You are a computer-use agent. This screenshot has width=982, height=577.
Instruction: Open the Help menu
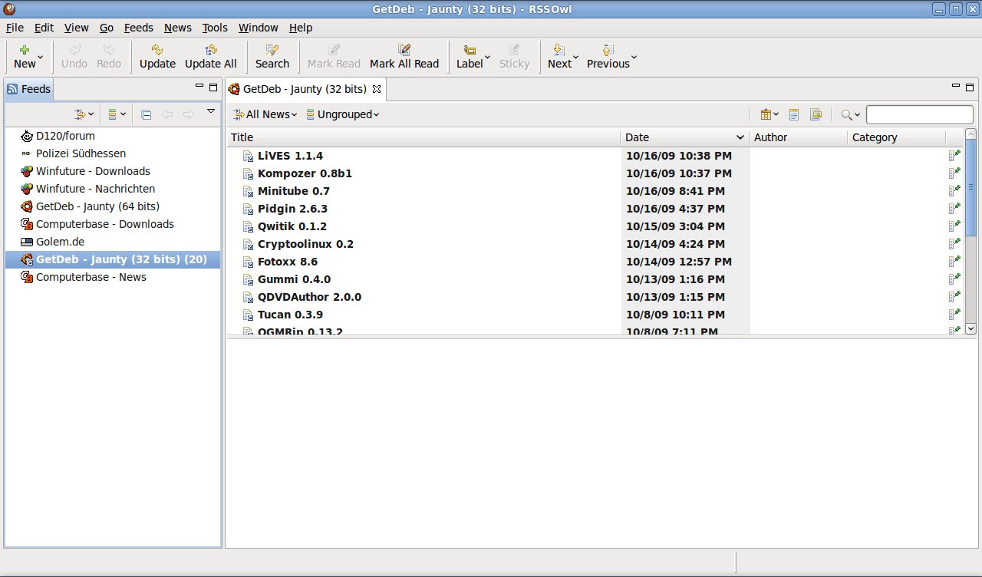tap(301, 28)
